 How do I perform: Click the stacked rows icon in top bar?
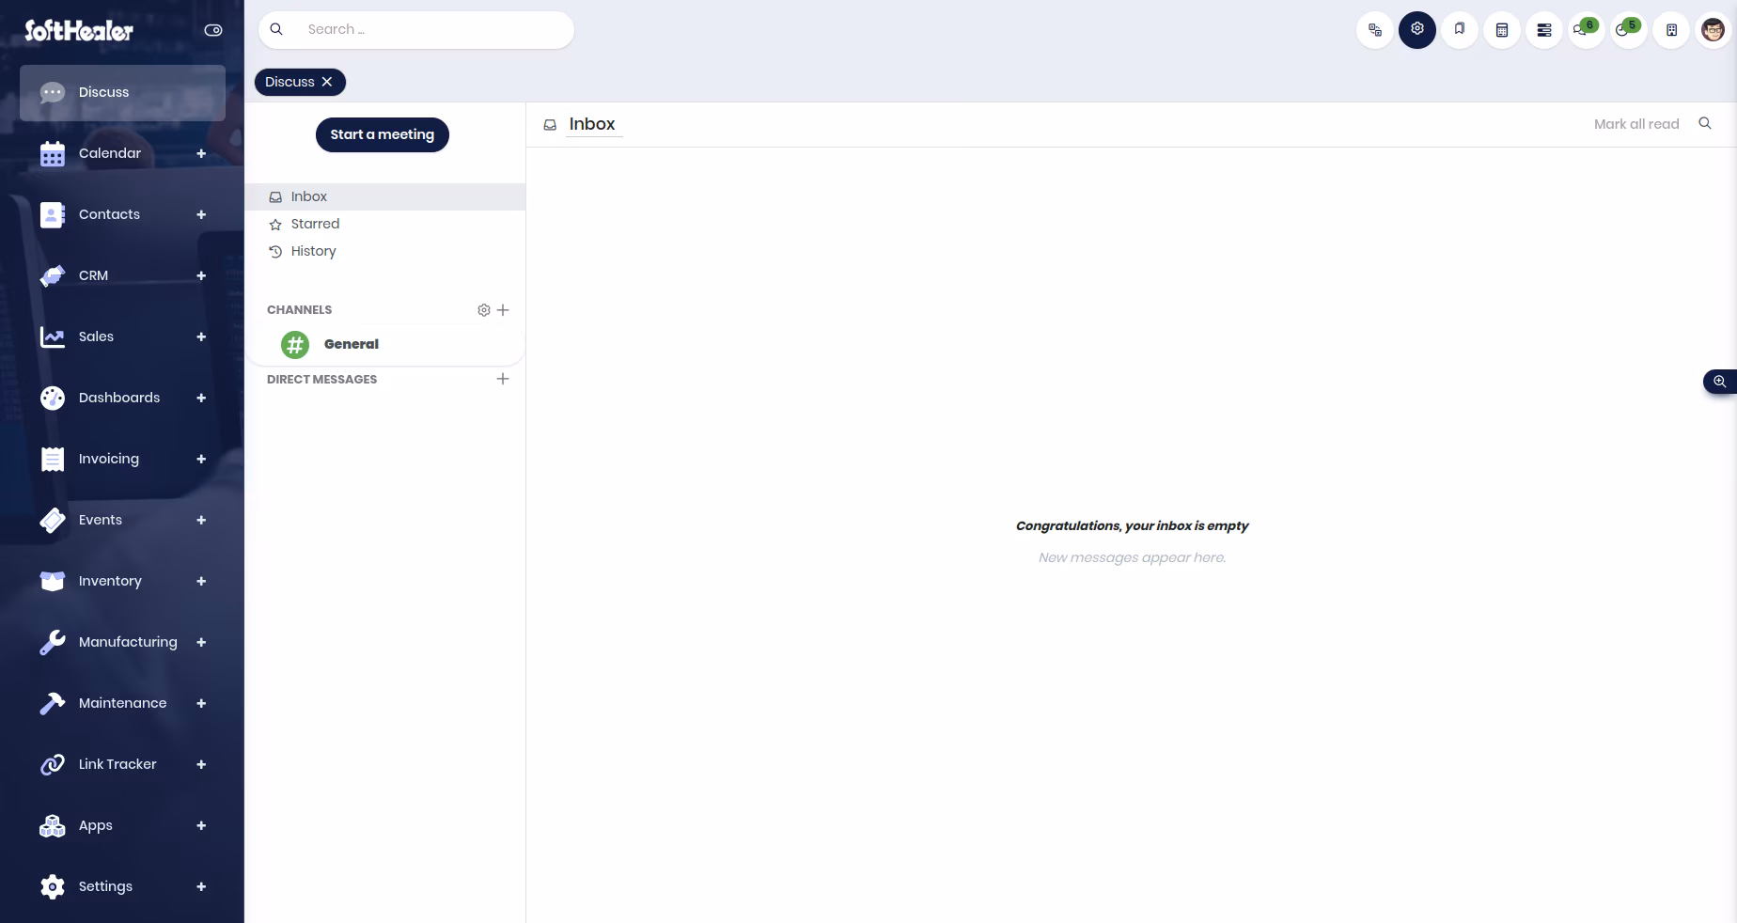[x=1544, y=30]
